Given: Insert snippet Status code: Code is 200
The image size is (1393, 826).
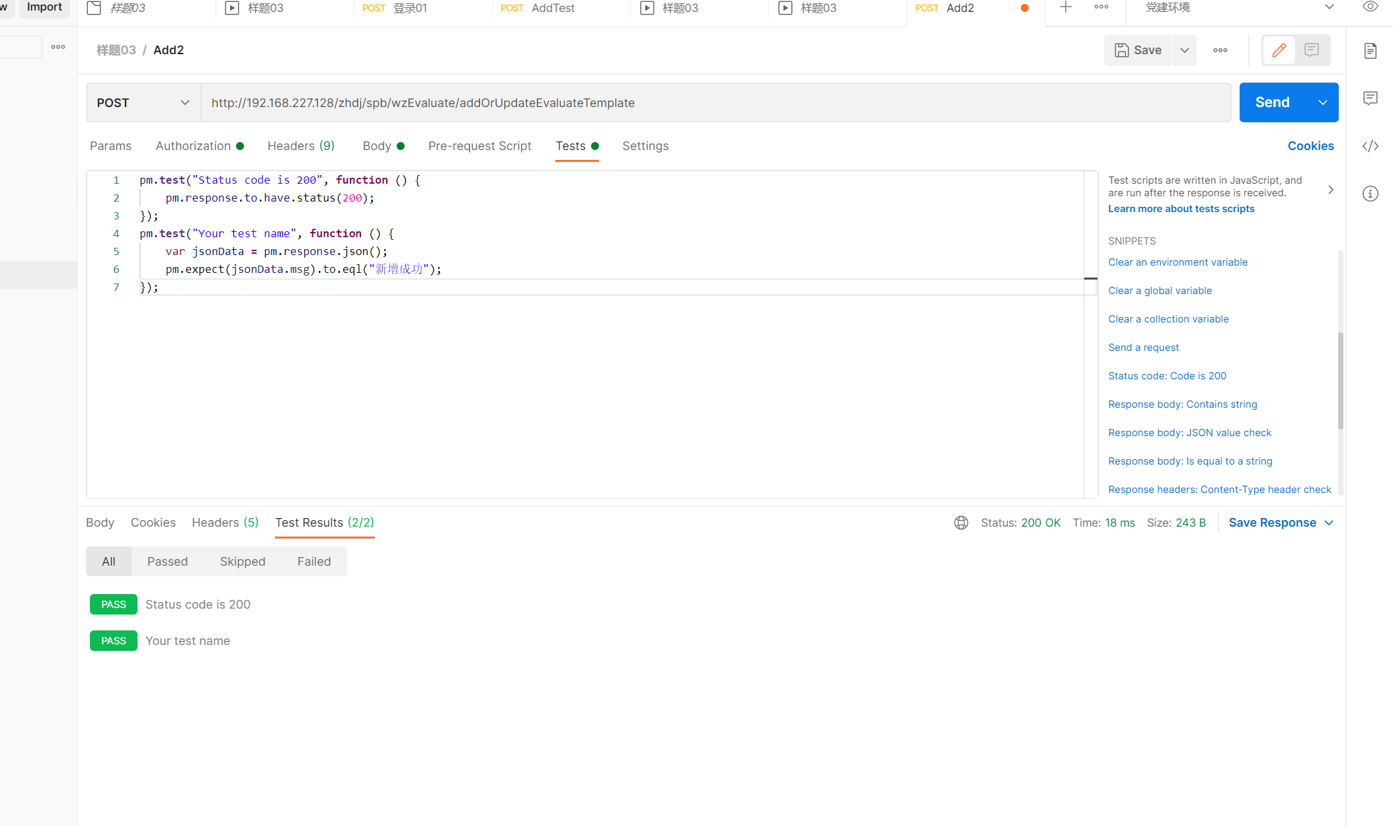Looking at the screenshot, I should 1167,376.
